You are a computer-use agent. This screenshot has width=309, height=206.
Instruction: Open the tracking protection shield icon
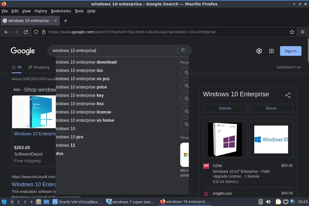point(36,32)
